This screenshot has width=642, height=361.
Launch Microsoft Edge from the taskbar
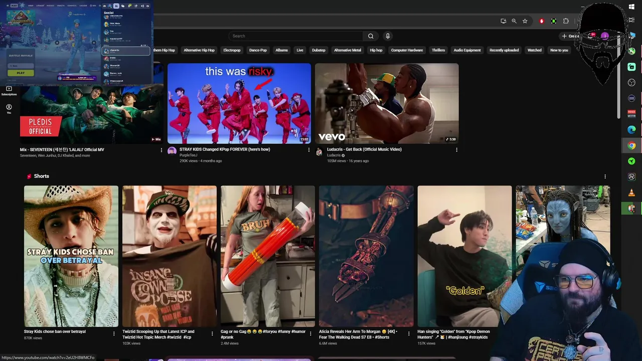[x=631, y=130]
